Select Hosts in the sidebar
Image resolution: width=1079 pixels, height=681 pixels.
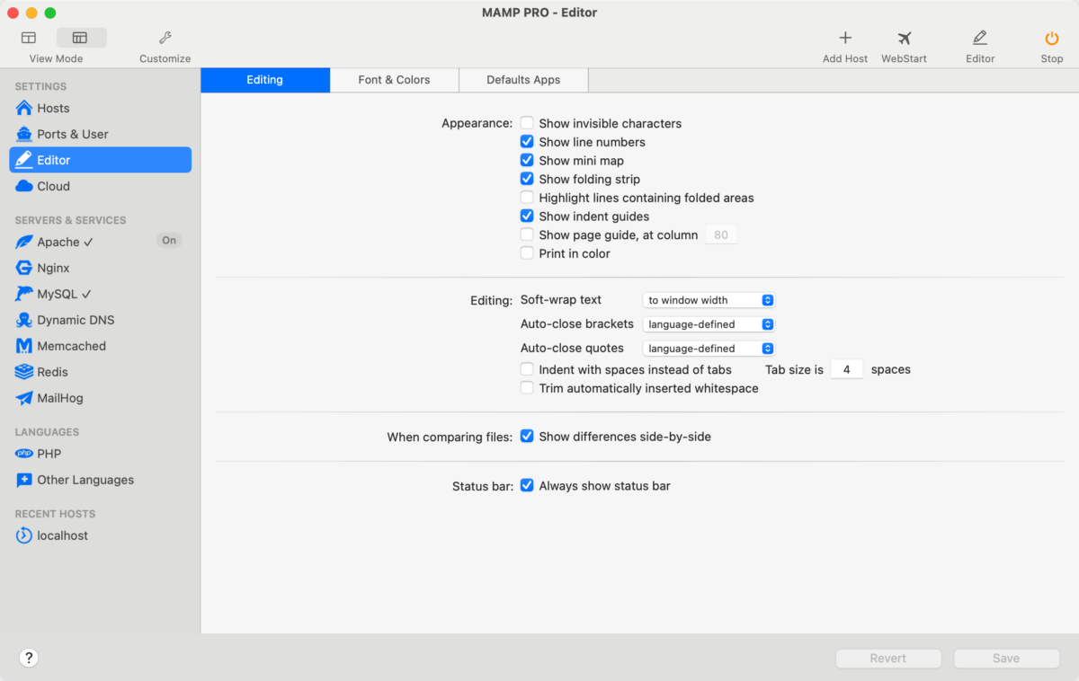click(x=100, y=108)
